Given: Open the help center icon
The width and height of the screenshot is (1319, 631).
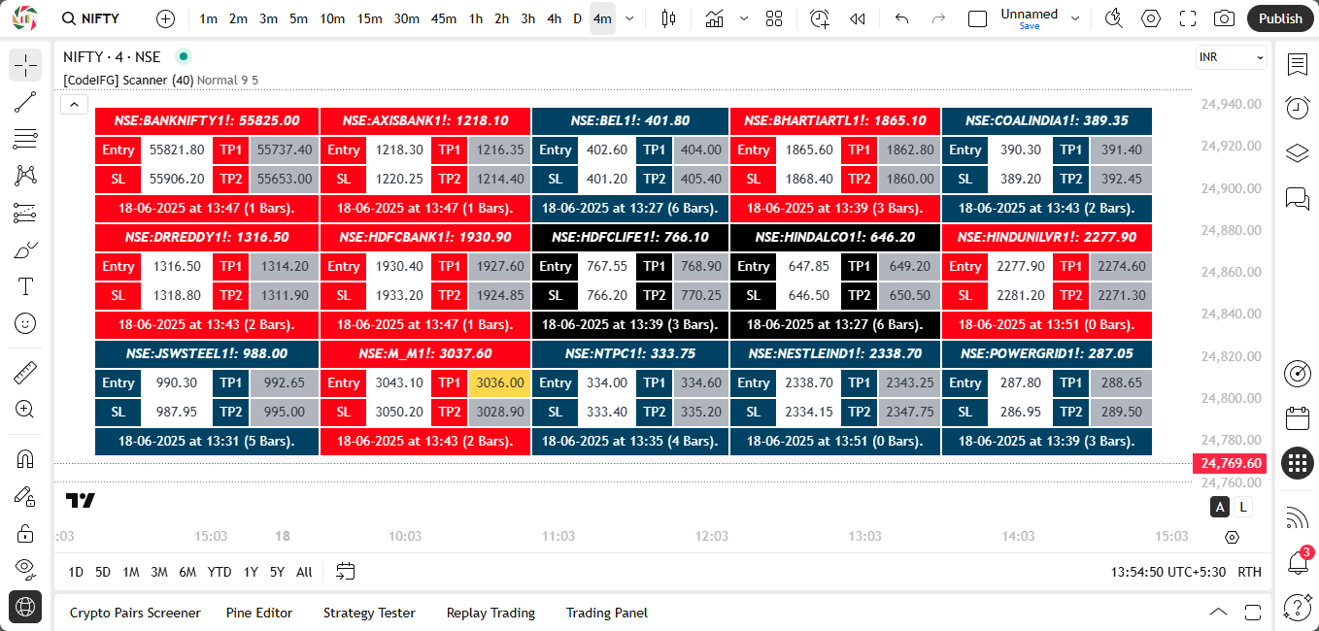Looking at the screenshot, I should (x=1298, y=607).
